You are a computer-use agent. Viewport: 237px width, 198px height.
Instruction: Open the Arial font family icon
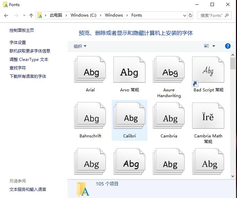coord(90,69)
